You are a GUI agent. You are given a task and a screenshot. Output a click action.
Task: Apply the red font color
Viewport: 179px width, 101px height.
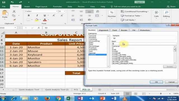coord(45,20)
